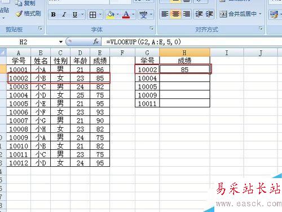Open fill color dropdown arrow

(118, 15)
